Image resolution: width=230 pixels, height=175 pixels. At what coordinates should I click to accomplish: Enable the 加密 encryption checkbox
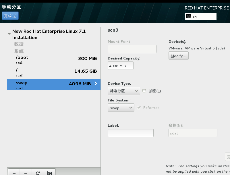144,91
